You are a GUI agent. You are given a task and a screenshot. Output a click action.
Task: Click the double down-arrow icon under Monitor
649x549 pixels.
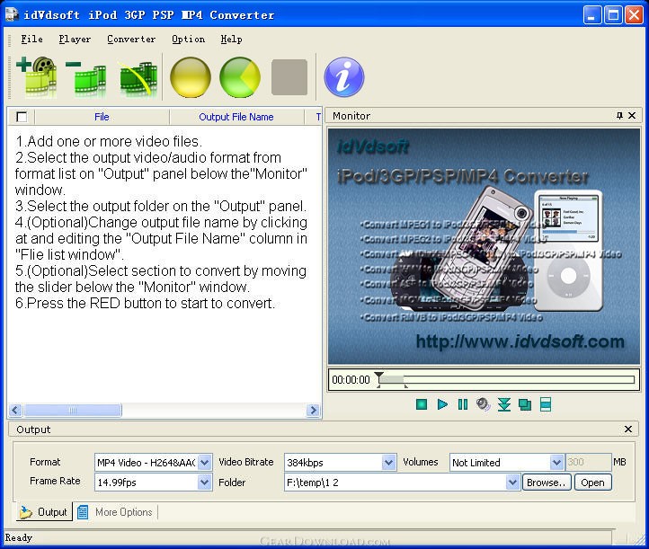pyautogui.click(x=504, y=404)
